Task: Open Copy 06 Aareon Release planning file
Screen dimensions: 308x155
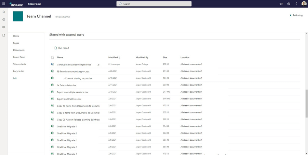Action: coord(78,120)
